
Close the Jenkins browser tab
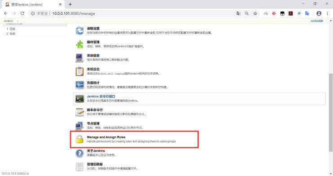coord(60,4)
